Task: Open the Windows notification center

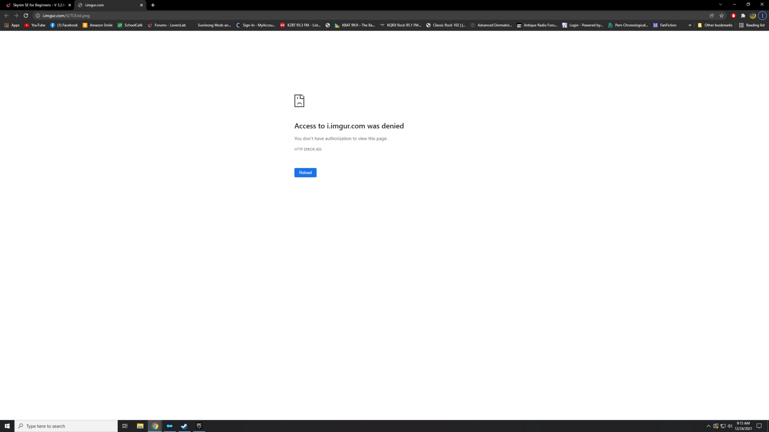Action: [759, 426]
